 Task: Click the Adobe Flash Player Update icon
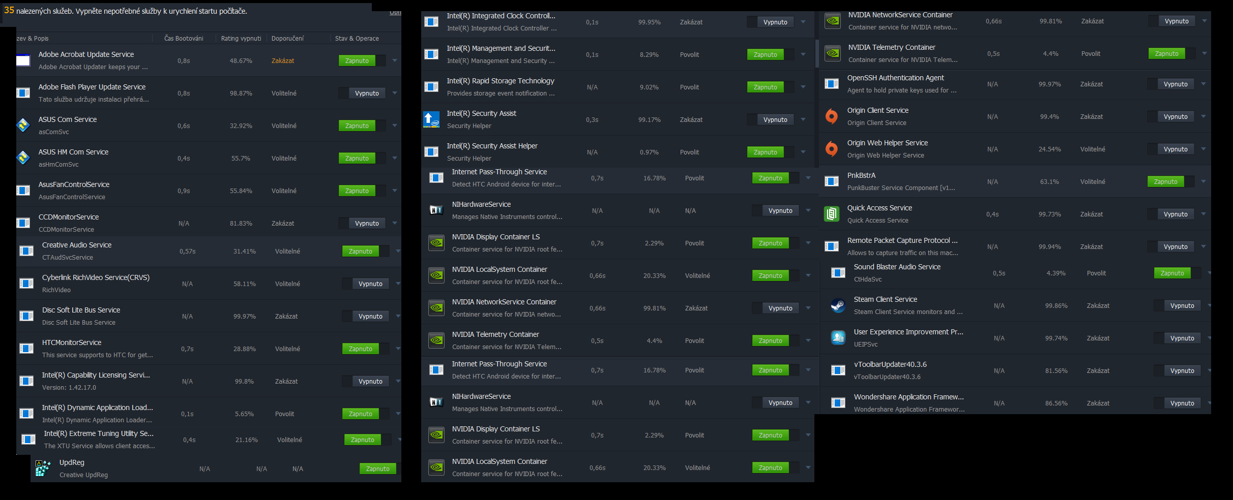point(23,93)
